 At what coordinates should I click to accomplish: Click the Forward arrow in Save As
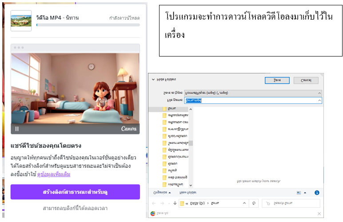pos(162,203)
